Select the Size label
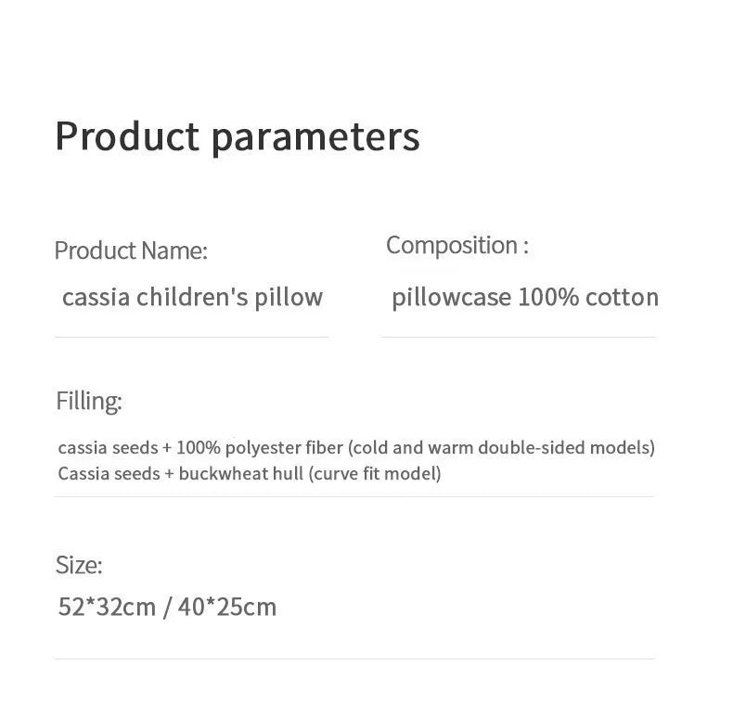Image resolution: width=733 pixels, height=718 pixels. (79, 565)
